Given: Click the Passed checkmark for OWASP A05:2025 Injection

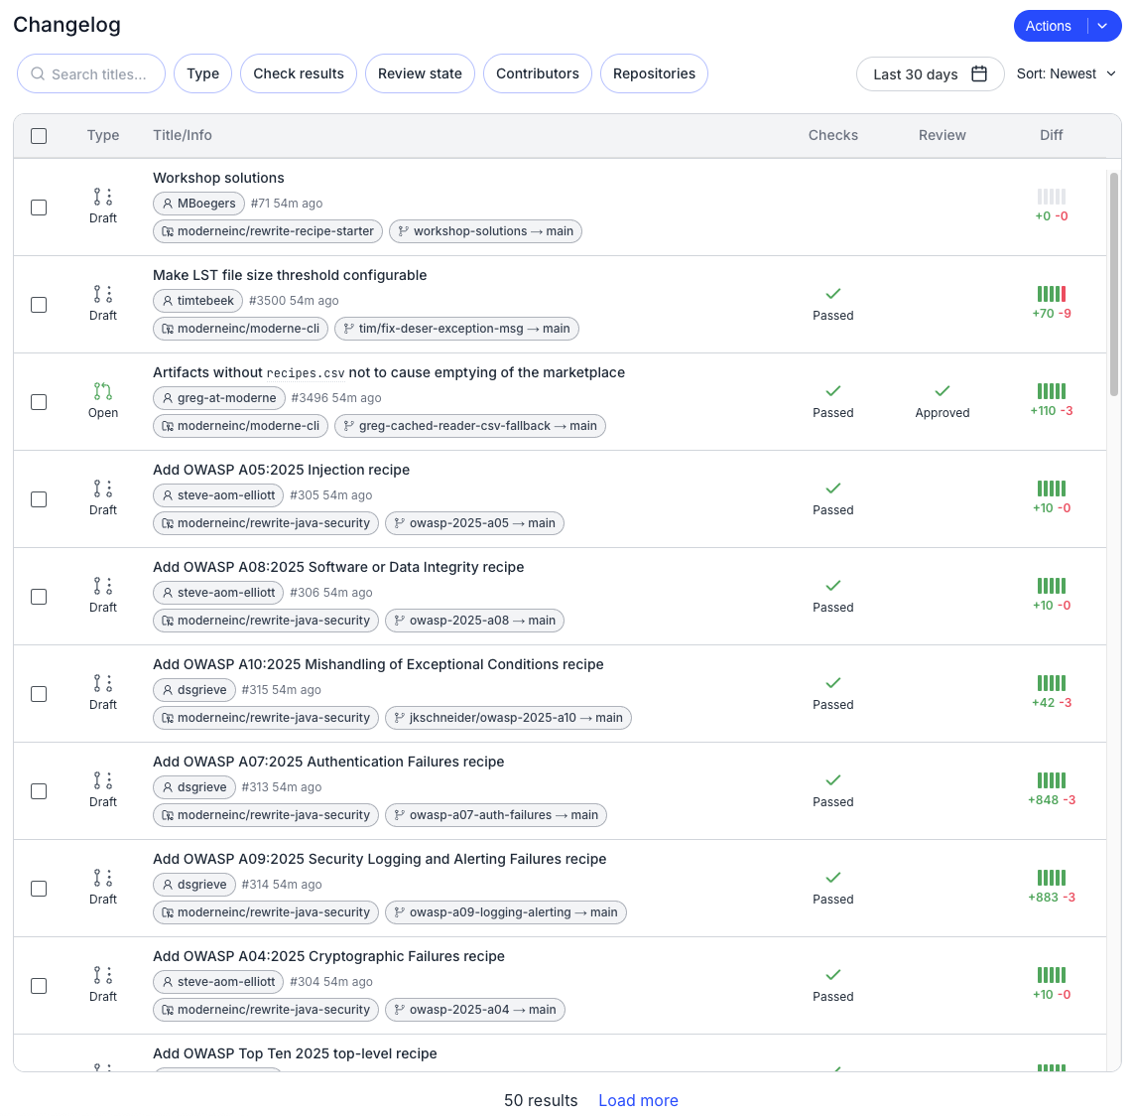Looking at the screenshot, I should click(833, 488).
